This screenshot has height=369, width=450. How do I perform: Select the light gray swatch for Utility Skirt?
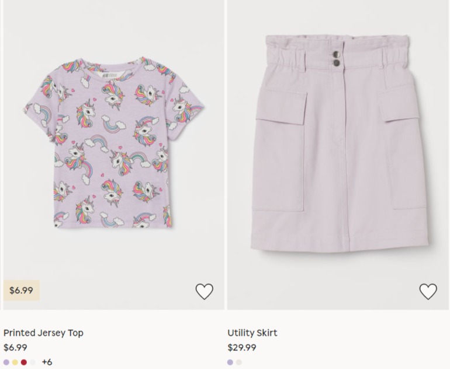(x=239, y=363)
